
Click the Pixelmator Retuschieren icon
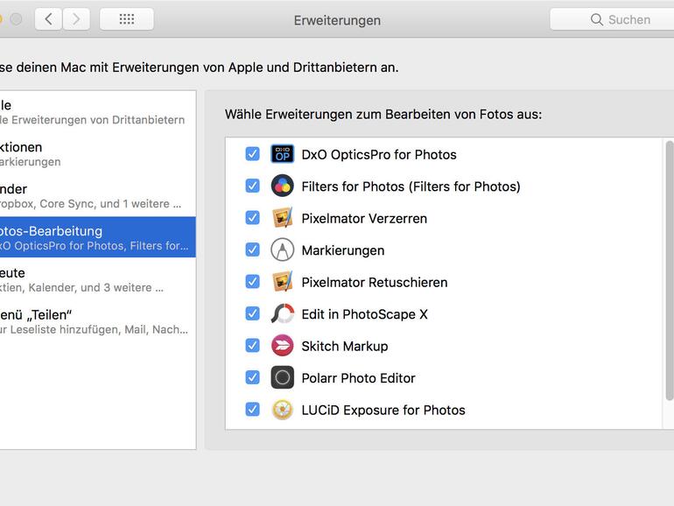point(283,282)
